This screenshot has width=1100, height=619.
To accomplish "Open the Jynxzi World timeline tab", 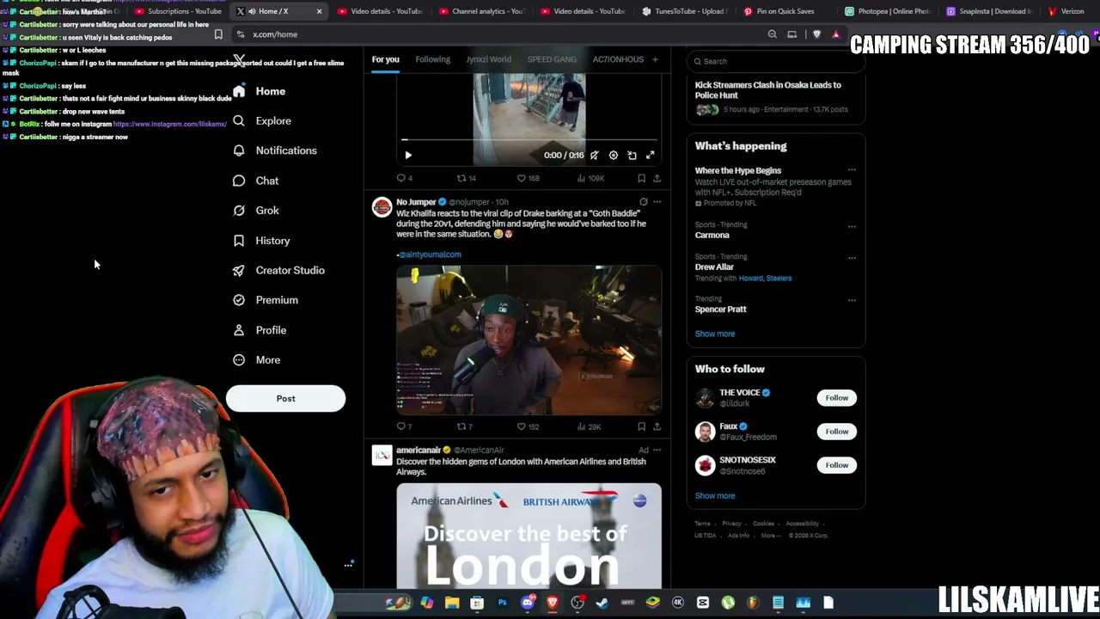I will point(488,59).
